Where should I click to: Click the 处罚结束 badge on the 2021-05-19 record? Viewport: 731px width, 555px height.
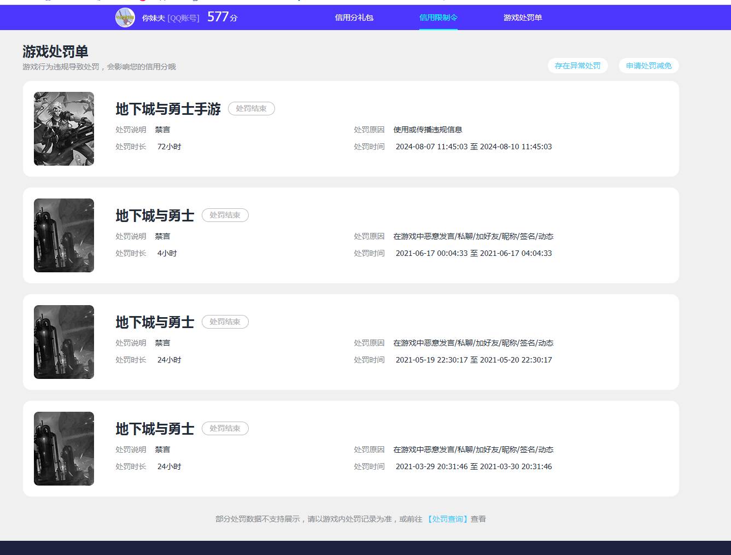tap(225, 322)
